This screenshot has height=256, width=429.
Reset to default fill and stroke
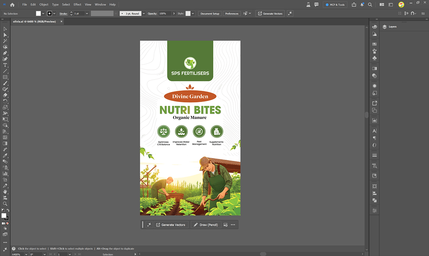point(3,210)
